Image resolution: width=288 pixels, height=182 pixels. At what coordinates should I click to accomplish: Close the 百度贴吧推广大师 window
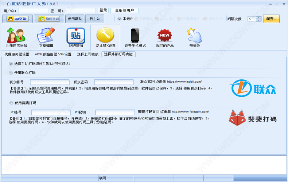[284, 4]
